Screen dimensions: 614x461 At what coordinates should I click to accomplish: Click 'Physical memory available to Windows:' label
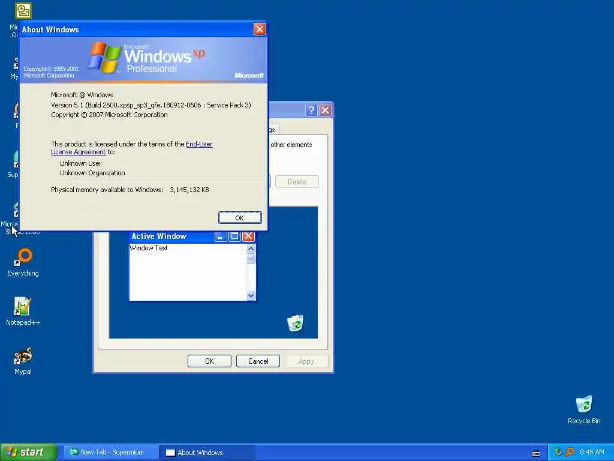[107, 190]
